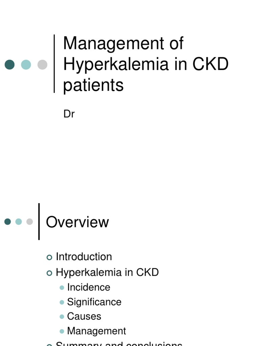Click the small dark teal dot beside Overview
Viewport: 260px width, 346px height.
[x=8, y=222]
